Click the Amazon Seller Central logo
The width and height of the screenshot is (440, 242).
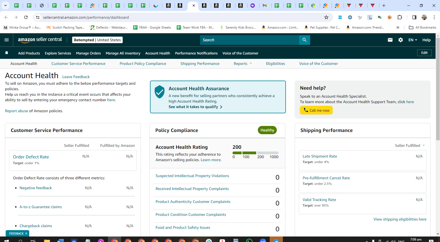click(40, 40)
